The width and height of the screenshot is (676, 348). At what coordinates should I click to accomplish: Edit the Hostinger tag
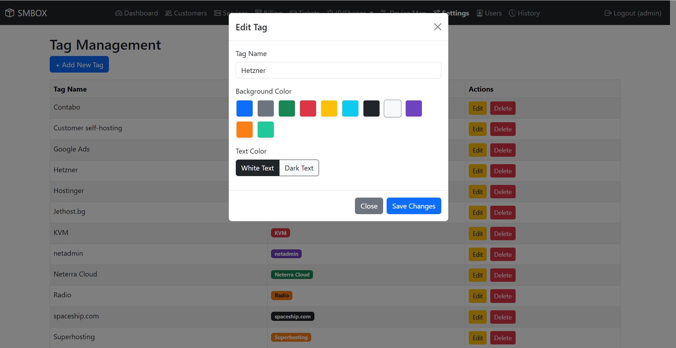(478, 192)
